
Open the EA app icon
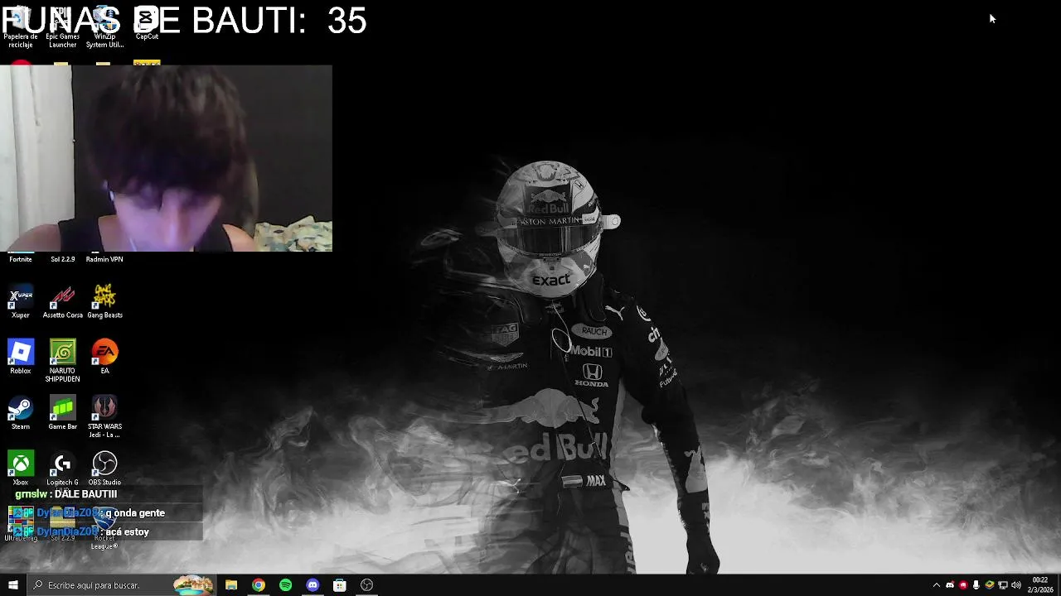pyautogui.click(x=104, y=357)
